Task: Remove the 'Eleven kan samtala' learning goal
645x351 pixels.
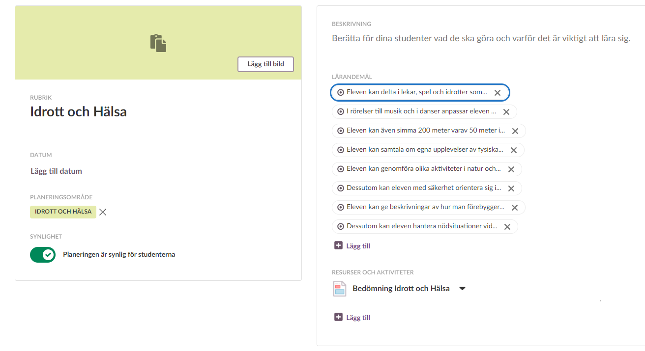Action: coord(513,150)
